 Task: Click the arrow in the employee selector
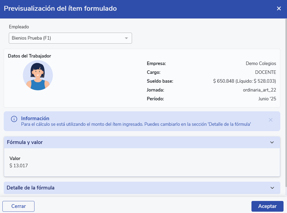126,38
